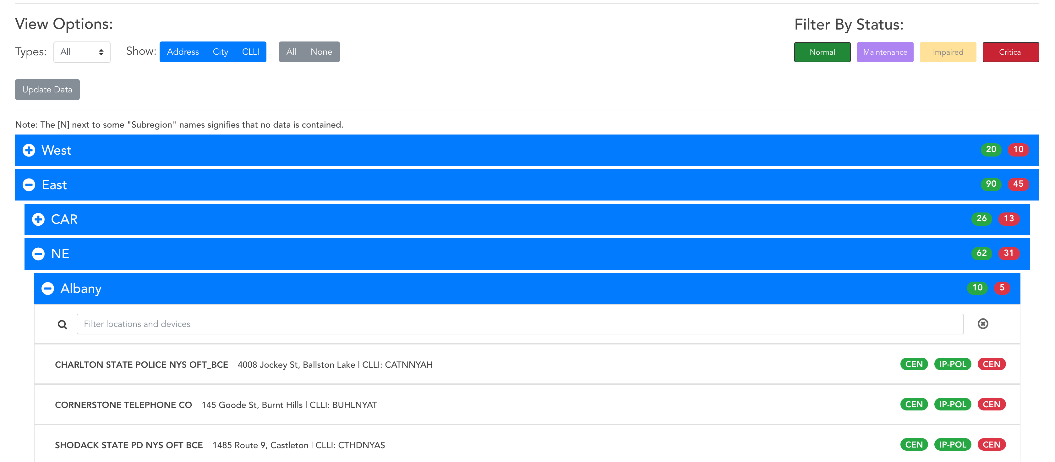Toggle the City show option
Viewport: 1055px width, 462px height.
(220, 52)
